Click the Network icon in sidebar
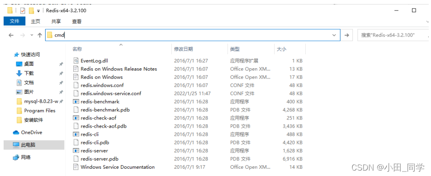The image size is (431, 176). point(16,157)
